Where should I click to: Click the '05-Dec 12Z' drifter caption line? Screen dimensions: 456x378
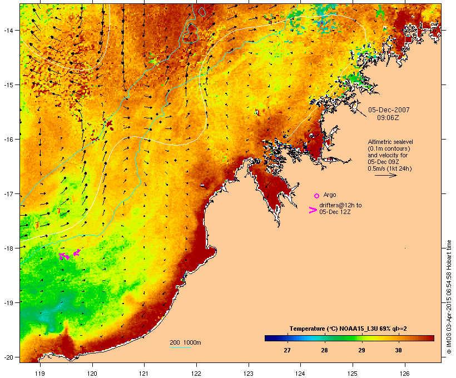pyautogui.click(x=335, y=212)
